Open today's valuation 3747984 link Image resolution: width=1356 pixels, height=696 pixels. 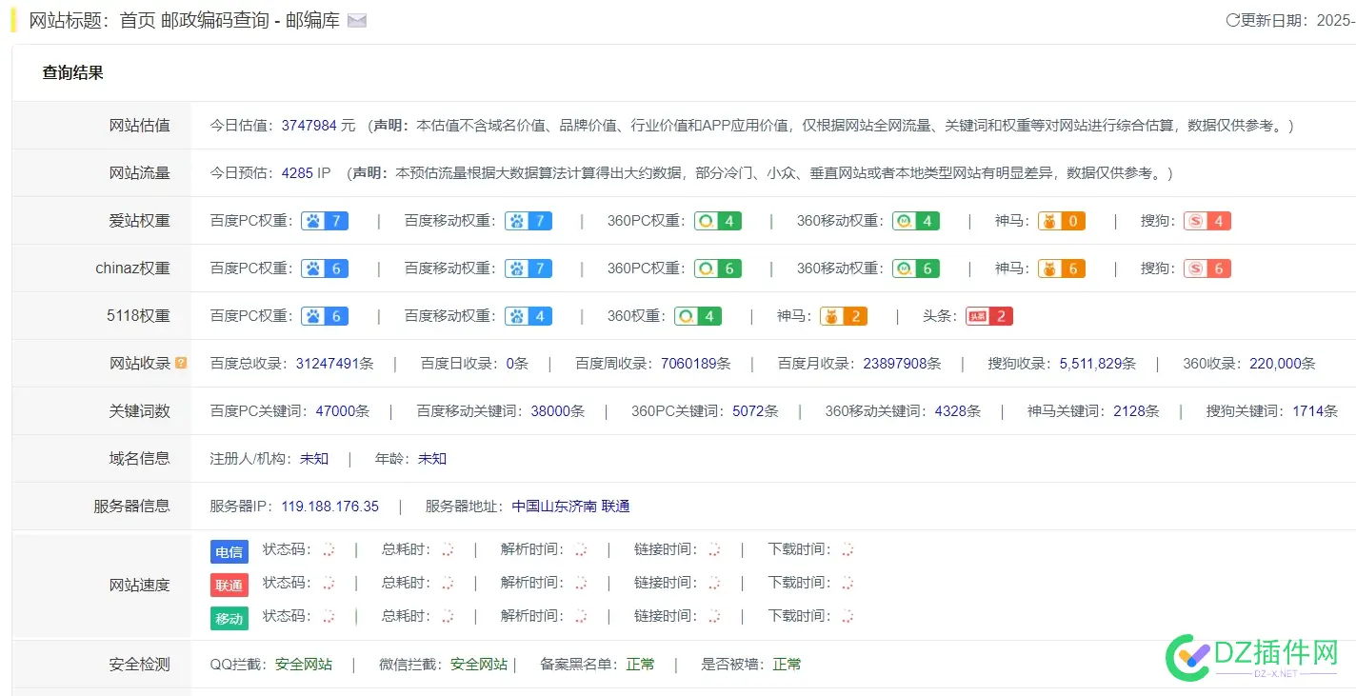point(309,125)
